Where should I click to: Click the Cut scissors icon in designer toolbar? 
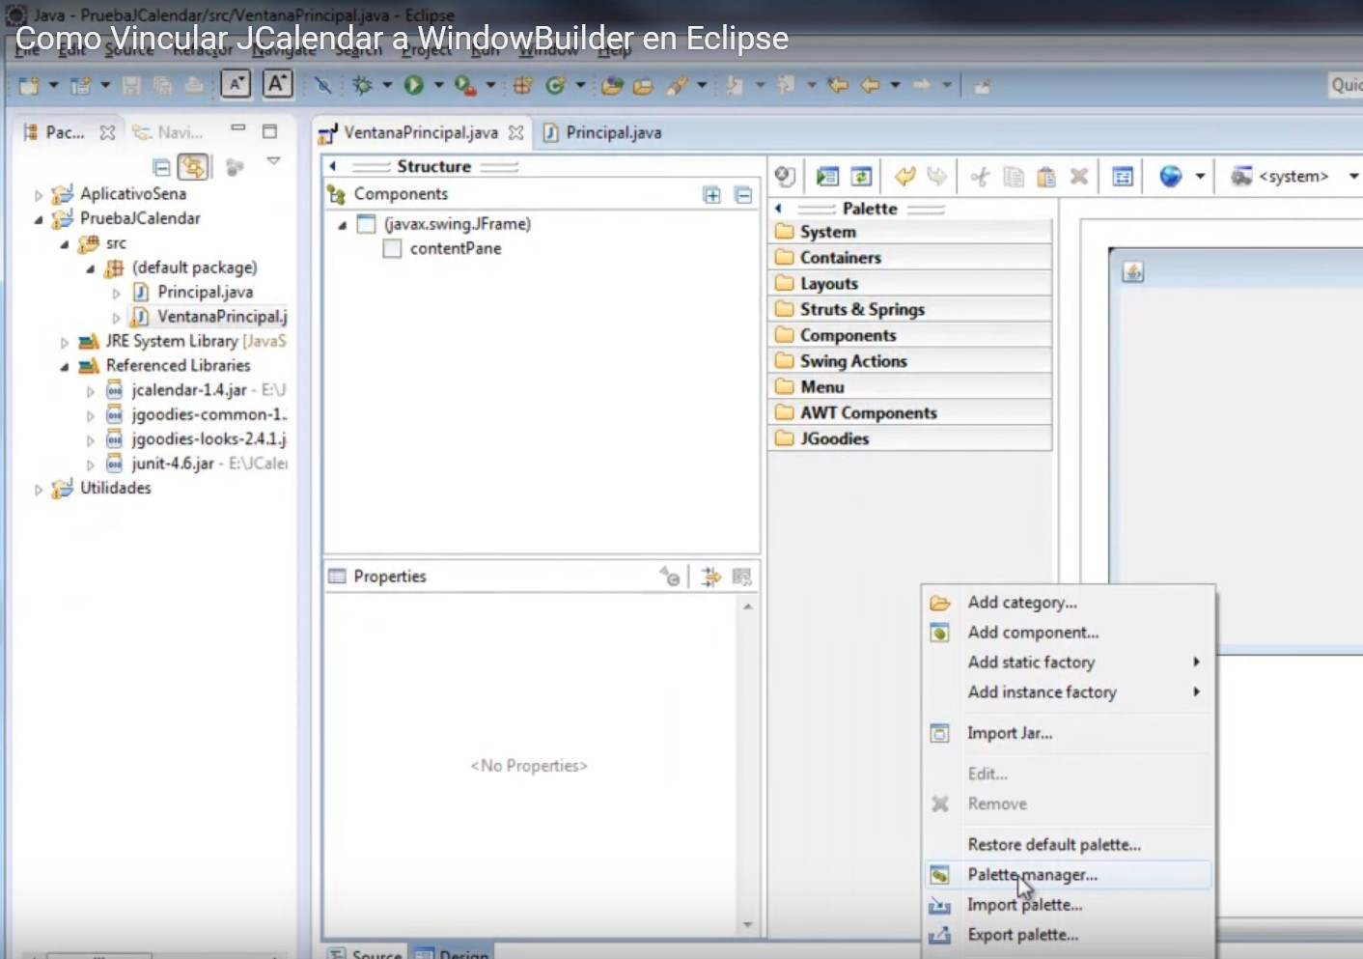tap(980, 176)
